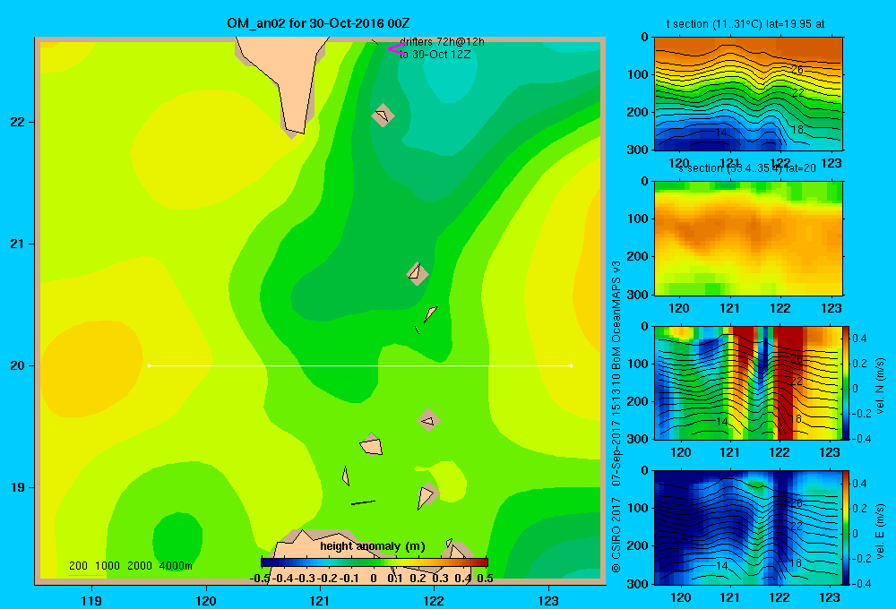This screenshot has width=896, height=609.
Task: Click the title 'OM_an02 for 30-Oct-2016 00Z'
Action: [318, 23]
